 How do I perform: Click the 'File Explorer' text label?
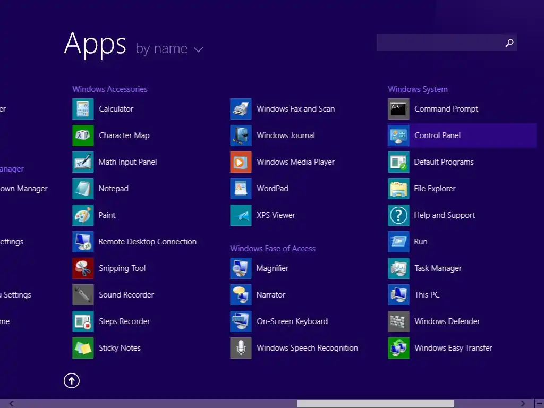click(x=435, y=189)
